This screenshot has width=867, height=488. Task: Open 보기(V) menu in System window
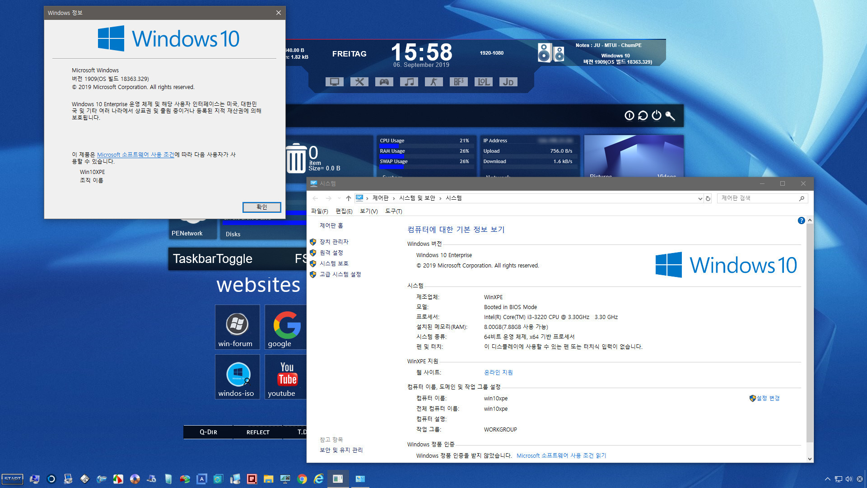[x=368, y=211]
